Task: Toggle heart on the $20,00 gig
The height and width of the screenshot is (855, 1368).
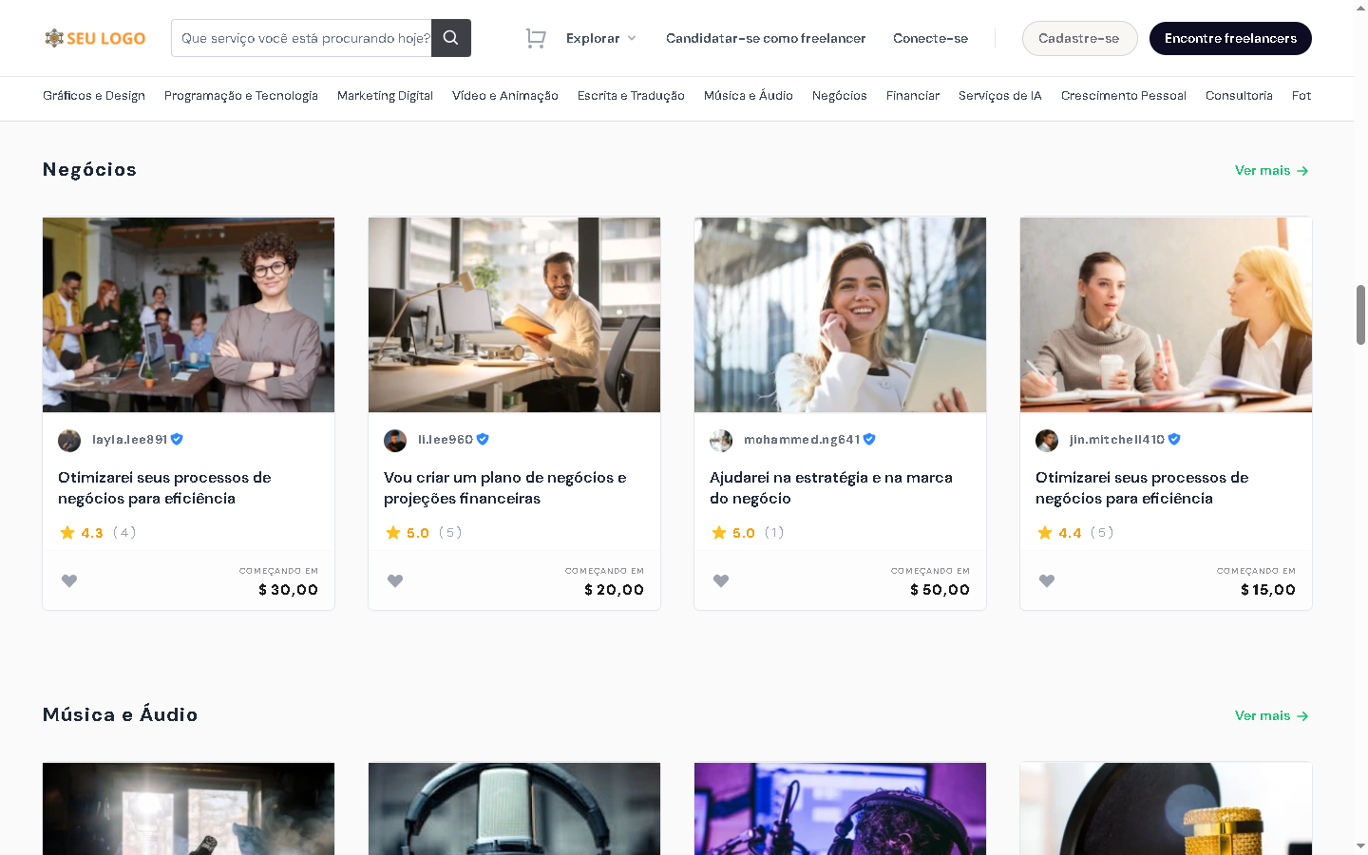Action: [395, 580]
